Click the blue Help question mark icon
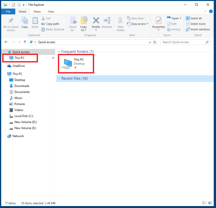 click(211, 11)
